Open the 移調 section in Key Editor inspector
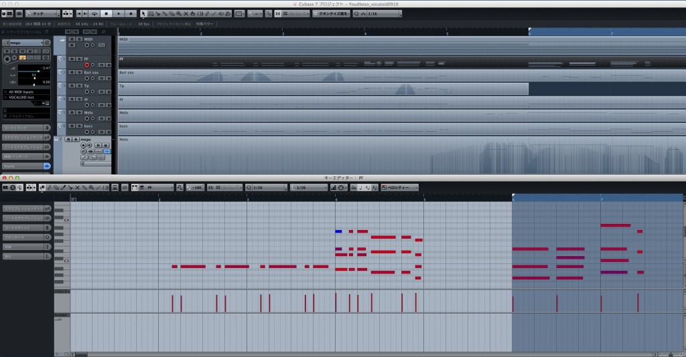 pyautogui.click(x=27, y=247)
